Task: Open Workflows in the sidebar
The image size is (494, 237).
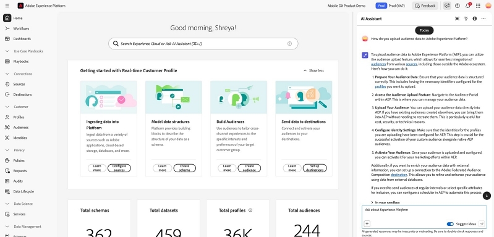Action: (x=21, y=28)
